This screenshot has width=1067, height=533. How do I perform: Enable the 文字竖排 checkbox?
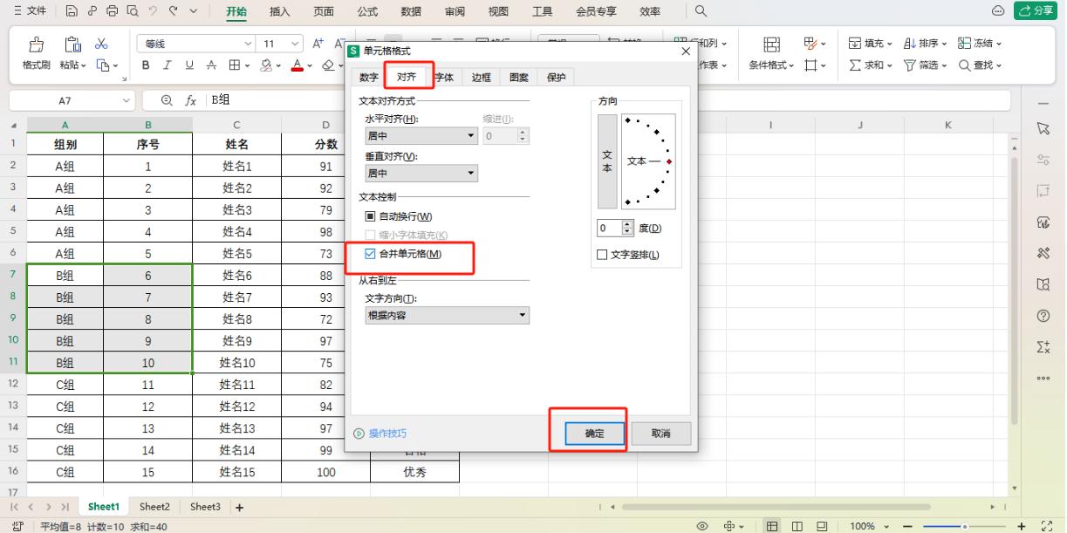point(601,255)
